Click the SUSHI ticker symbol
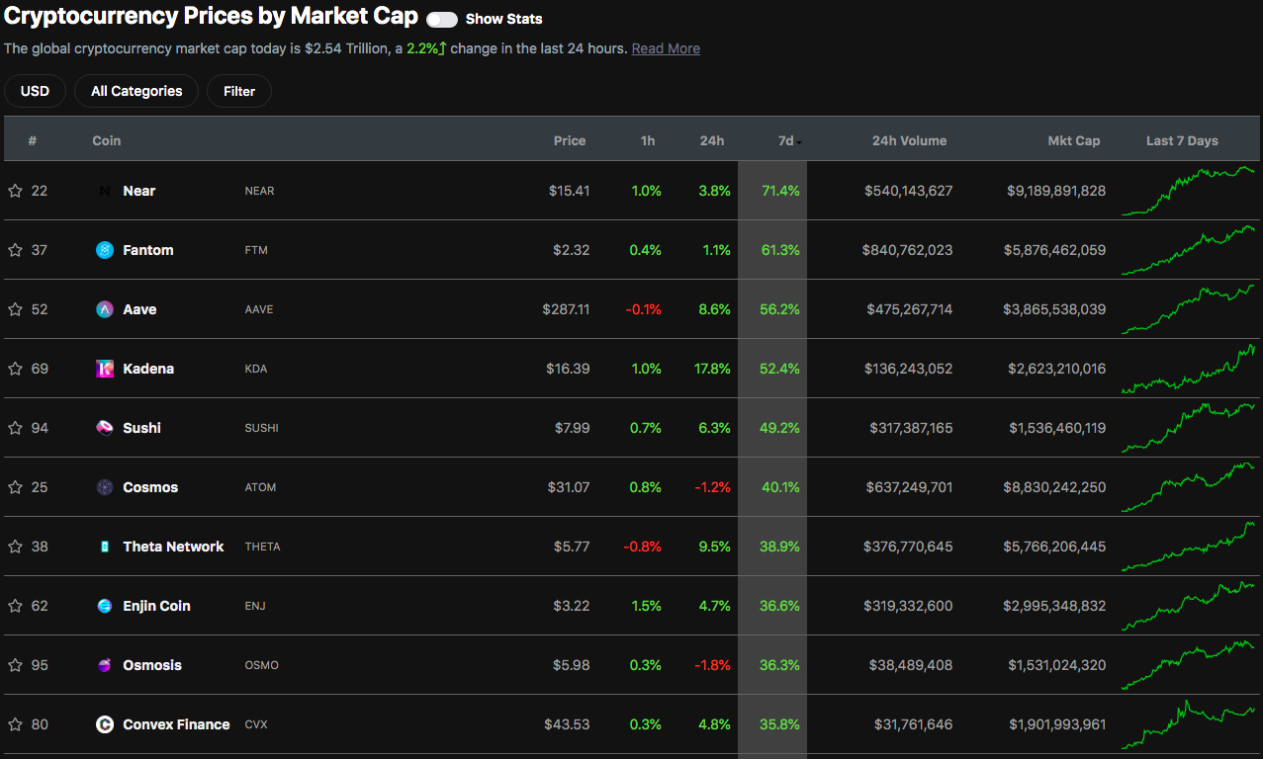Image resolution: width=1263 pixels, height=759 pixels. click(x=261, y=428)
